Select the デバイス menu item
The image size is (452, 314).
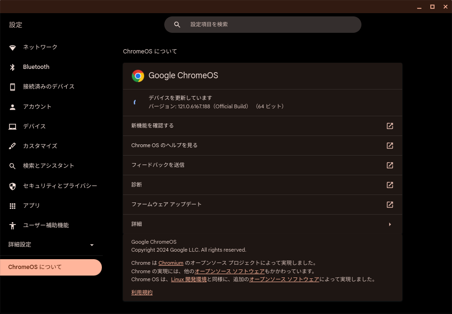pyautogui.click(x=51, y=127)
